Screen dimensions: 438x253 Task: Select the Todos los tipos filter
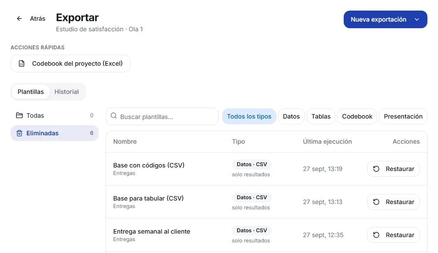pos(249,116)
